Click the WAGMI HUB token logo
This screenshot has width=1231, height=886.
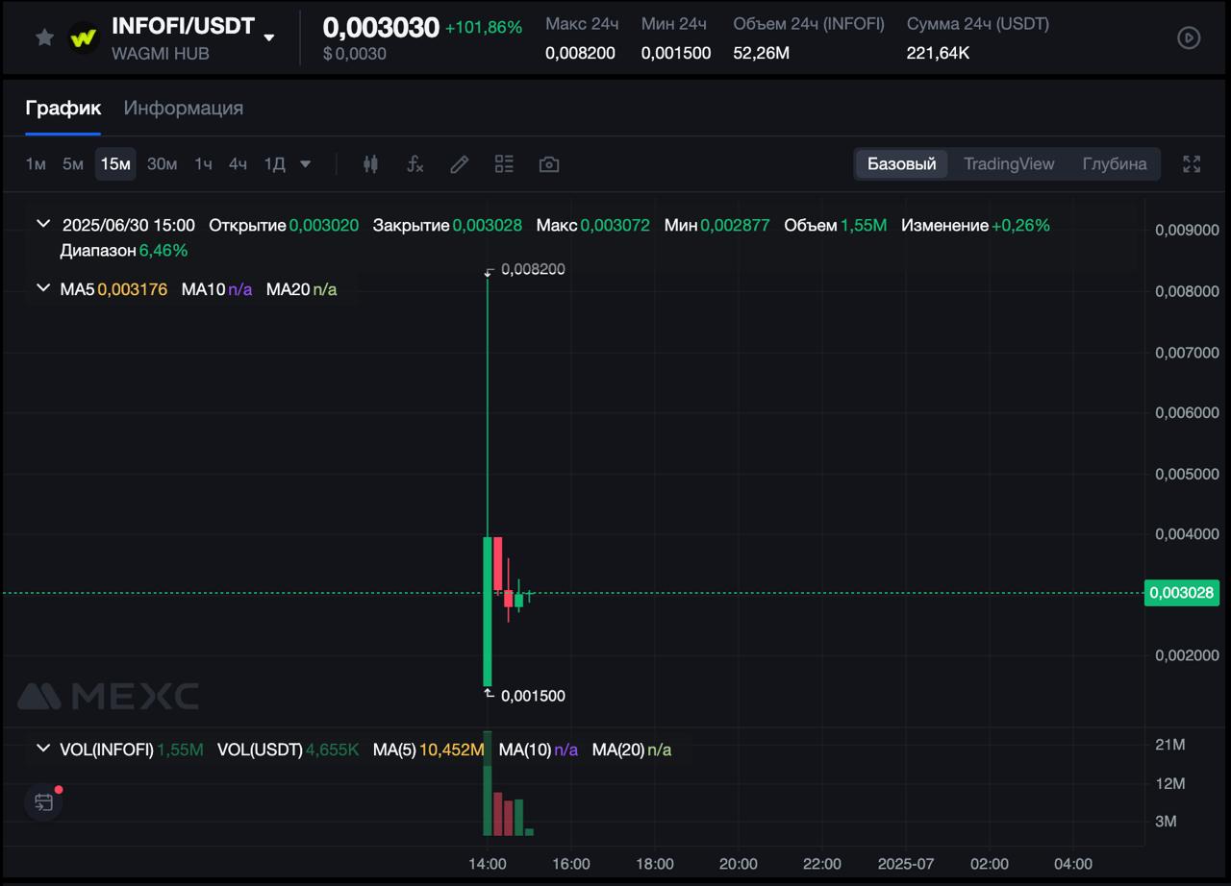pyautogui.click(x=85, y=38)
